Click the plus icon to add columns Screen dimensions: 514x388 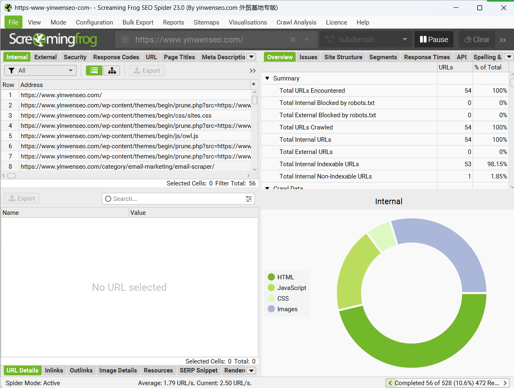[x=254, y=85]
